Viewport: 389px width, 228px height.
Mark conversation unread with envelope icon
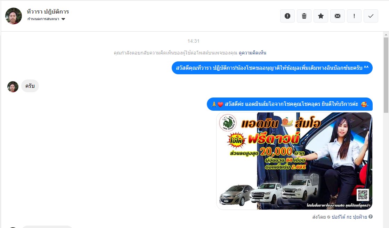point(338,16)
